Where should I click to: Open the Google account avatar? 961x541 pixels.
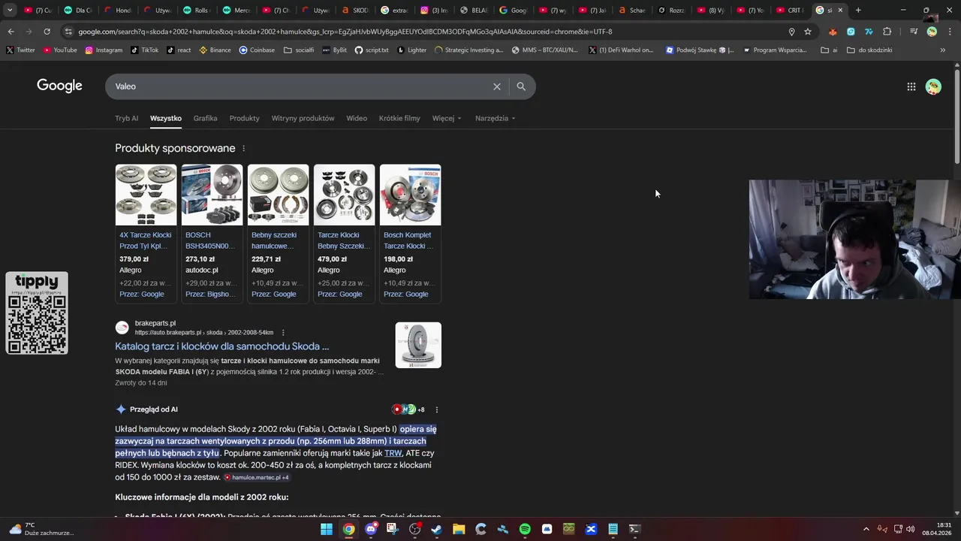pyautogui.click(x=933, y=86)
